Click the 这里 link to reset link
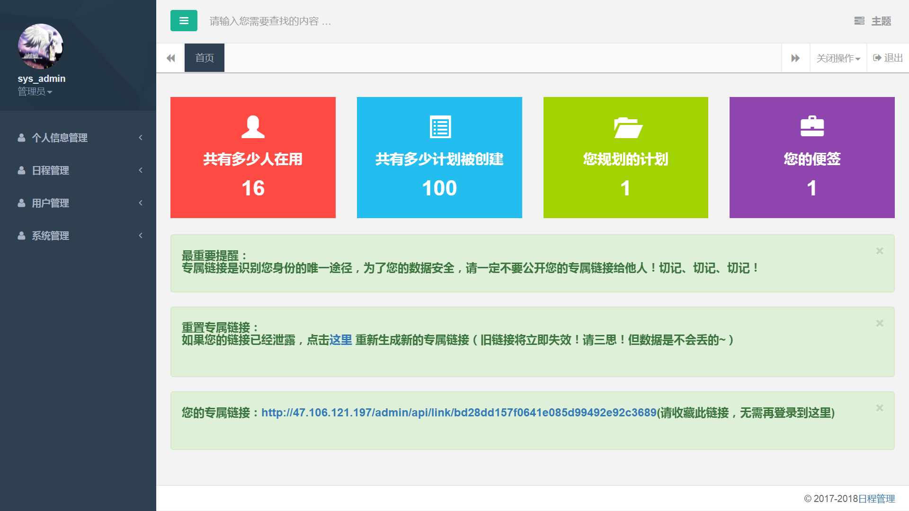The height and width of the screenshot is (511, 909). coord(340,340)
